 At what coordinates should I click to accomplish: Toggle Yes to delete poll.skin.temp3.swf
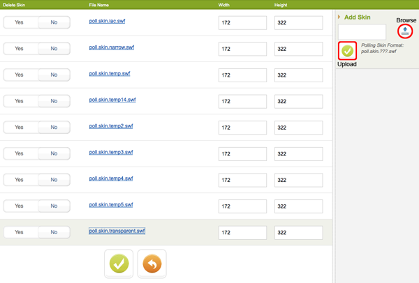(x=20, y=153)
